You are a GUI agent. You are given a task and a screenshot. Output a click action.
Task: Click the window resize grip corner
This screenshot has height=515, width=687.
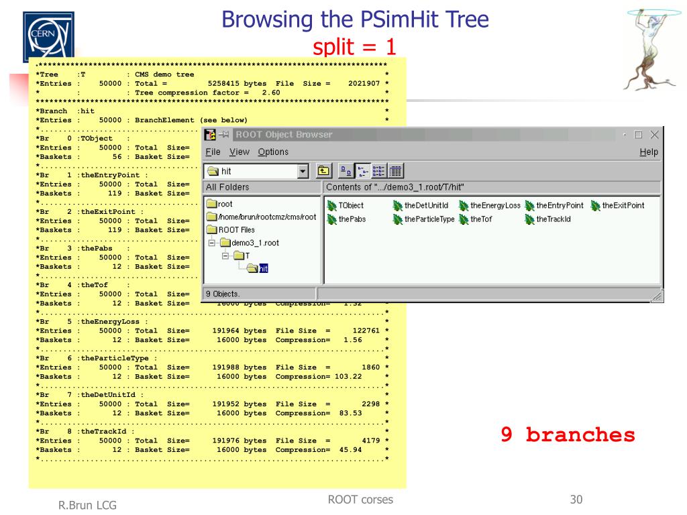point(656,296)
